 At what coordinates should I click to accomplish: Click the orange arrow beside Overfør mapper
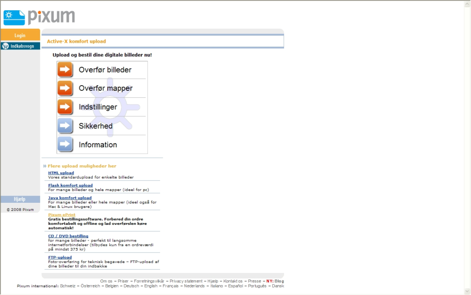click(65, 88)
